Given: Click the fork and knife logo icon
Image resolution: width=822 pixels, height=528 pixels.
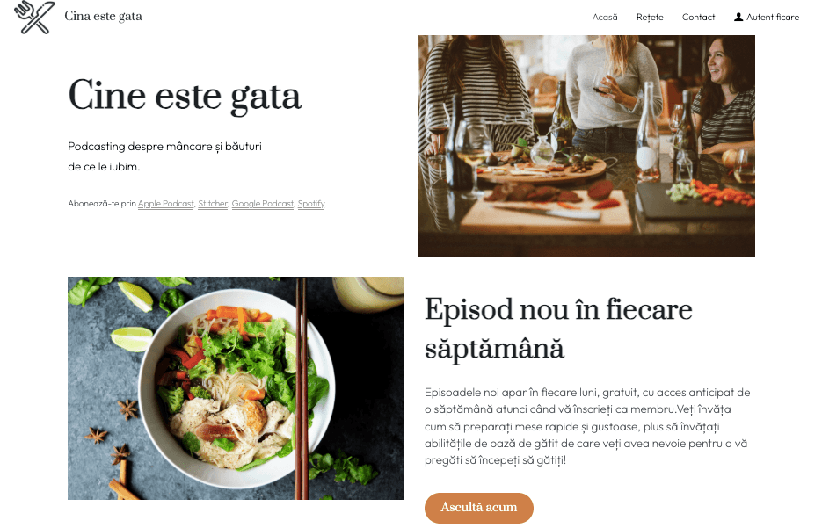Looking at the screenshot, I should (34, 18).
